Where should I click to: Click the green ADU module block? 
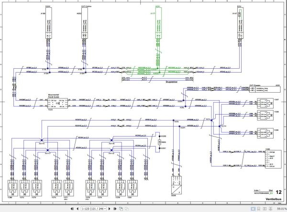[158, 23]
